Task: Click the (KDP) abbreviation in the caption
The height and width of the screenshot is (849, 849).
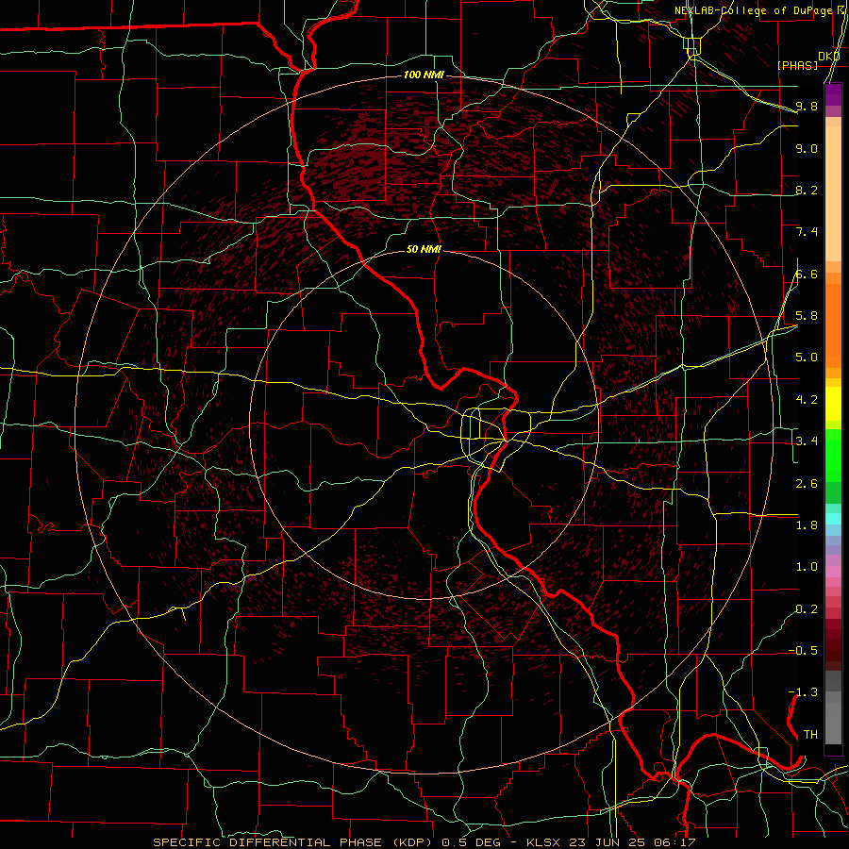Action: pos(415,842)
